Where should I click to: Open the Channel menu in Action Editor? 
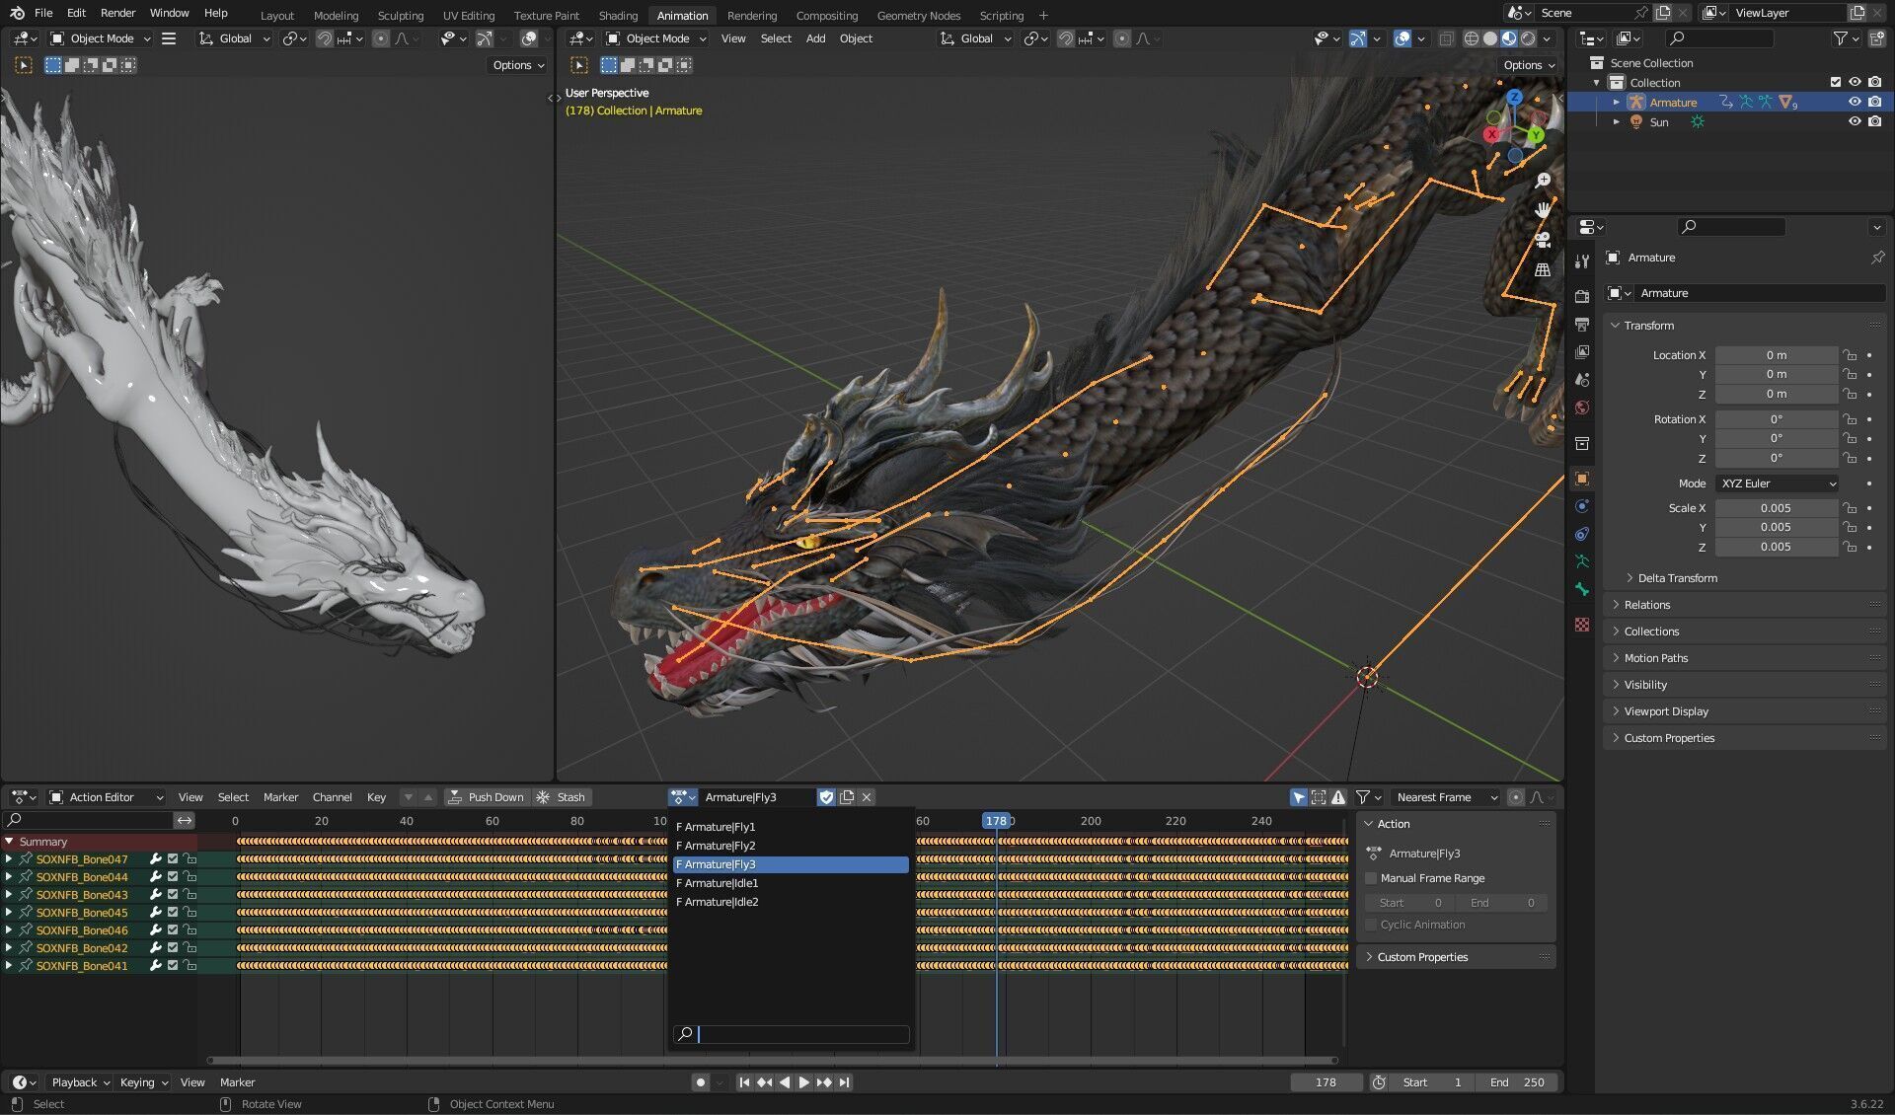tap(332, 797)
